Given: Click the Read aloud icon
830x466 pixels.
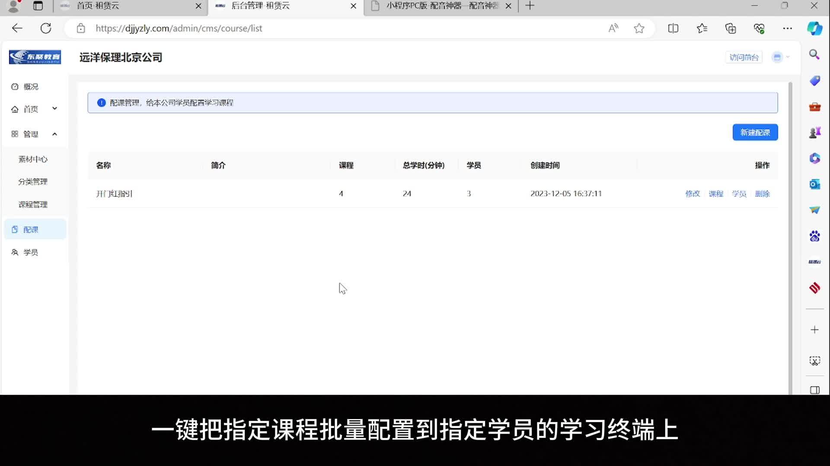Looking at the screenshot, I should 613,28.
